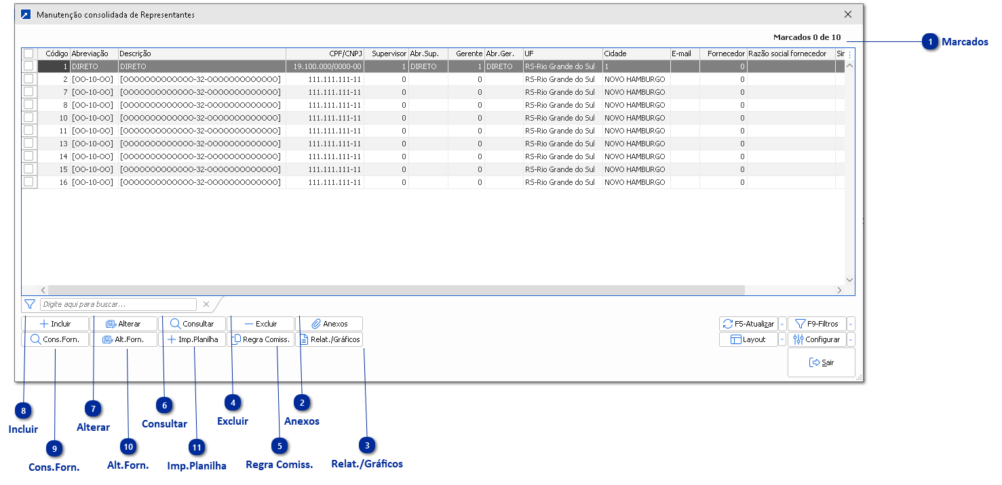Sort by the Gerente column header
1002x485 pixels.
coord(466,54)
